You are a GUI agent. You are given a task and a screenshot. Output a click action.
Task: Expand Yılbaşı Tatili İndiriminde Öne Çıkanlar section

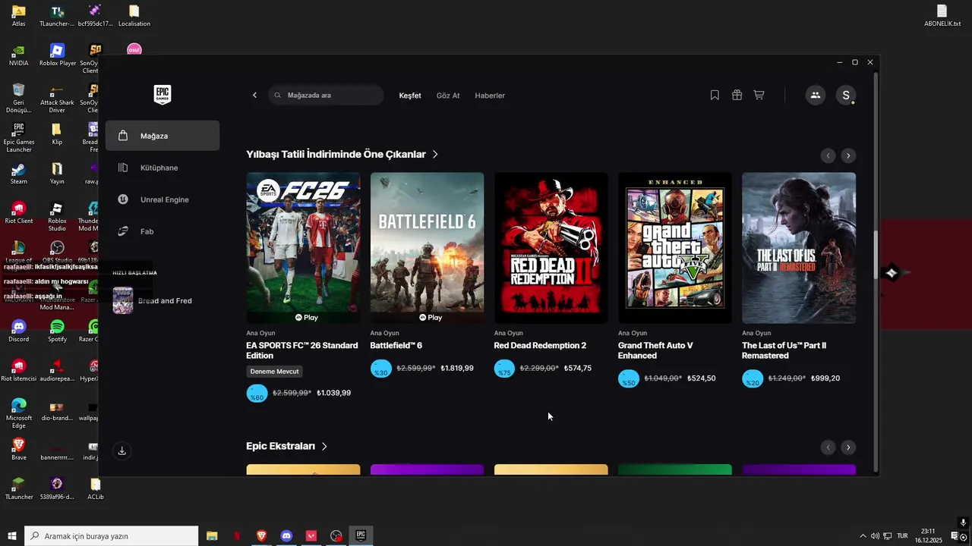[342, 154]
